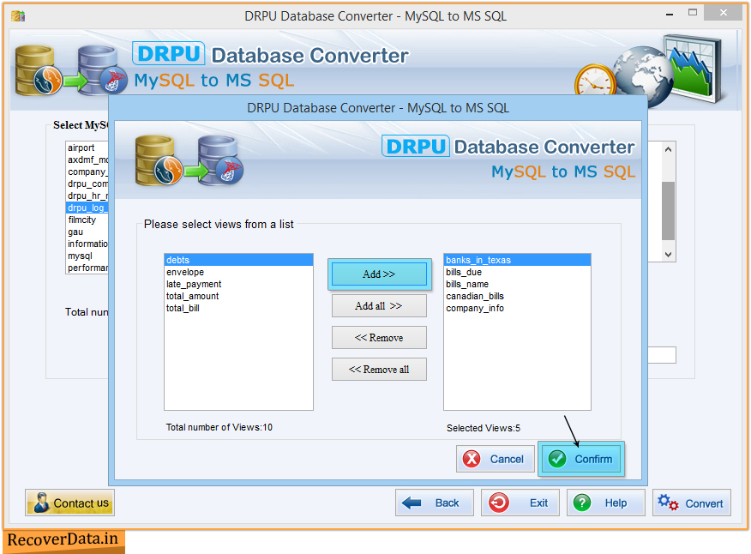Maximize the main application window
Screen dimensions: 751x554
click(693, 13)
